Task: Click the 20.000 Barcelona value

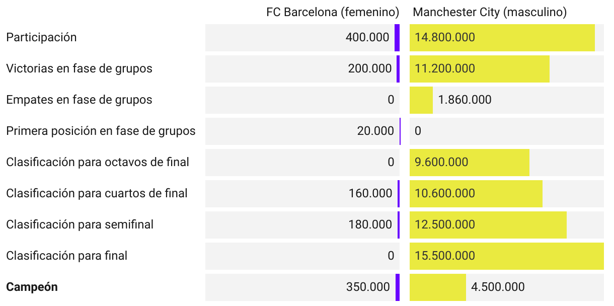Action: [375, 131]
